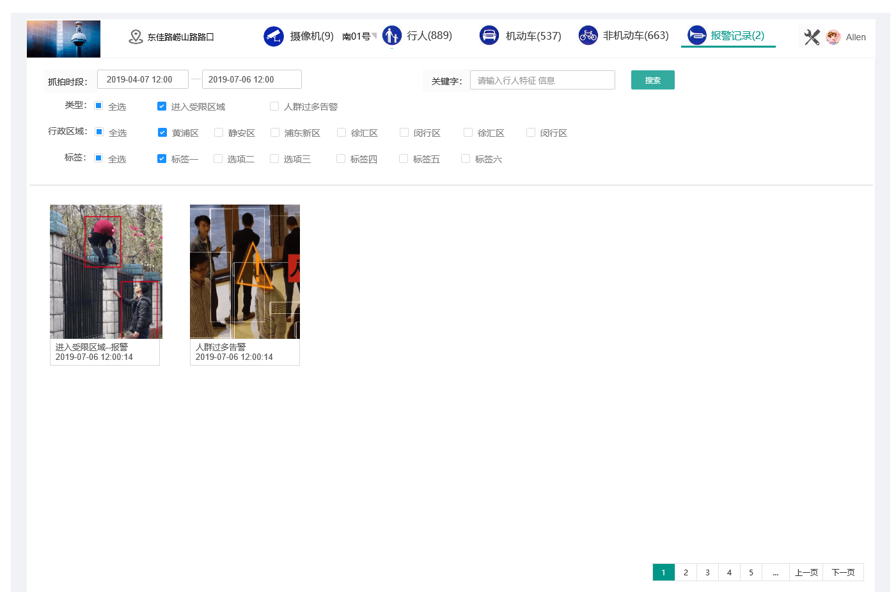Go to page 4
Viewport: 896px width, 592px height.
(729, 572)
